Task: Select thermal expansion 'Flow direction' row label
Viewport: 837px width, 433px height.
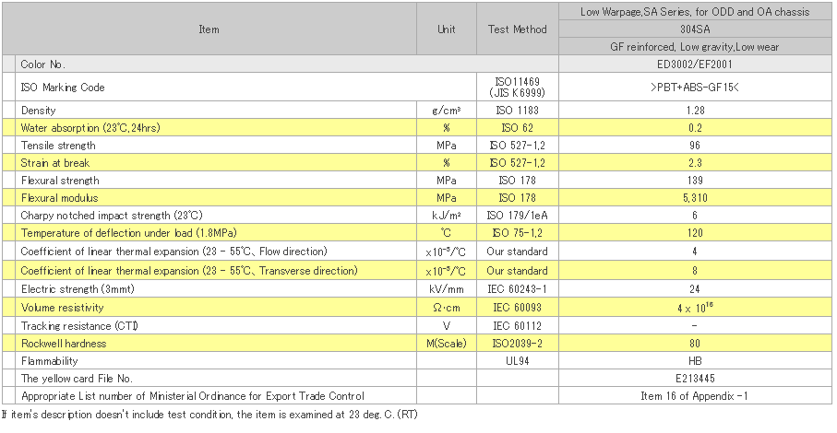Action: [173, 252]
